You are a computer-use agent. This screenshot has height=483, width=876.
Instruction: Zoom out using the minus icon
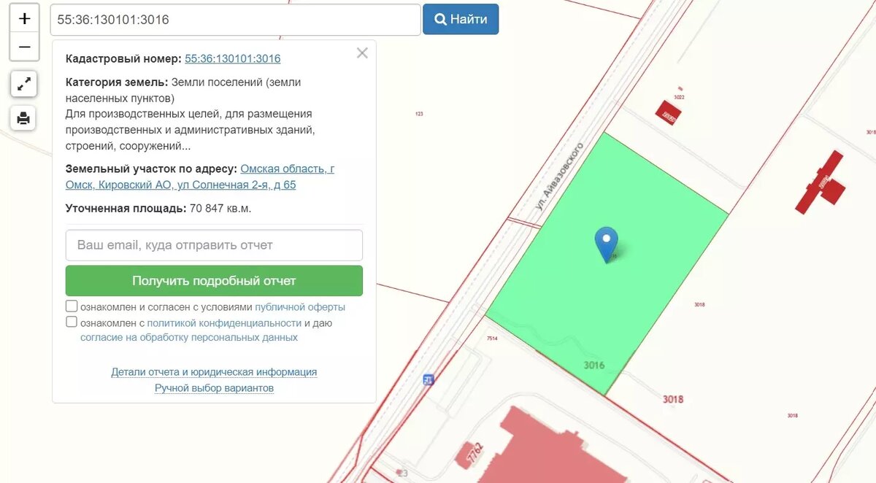23,46
